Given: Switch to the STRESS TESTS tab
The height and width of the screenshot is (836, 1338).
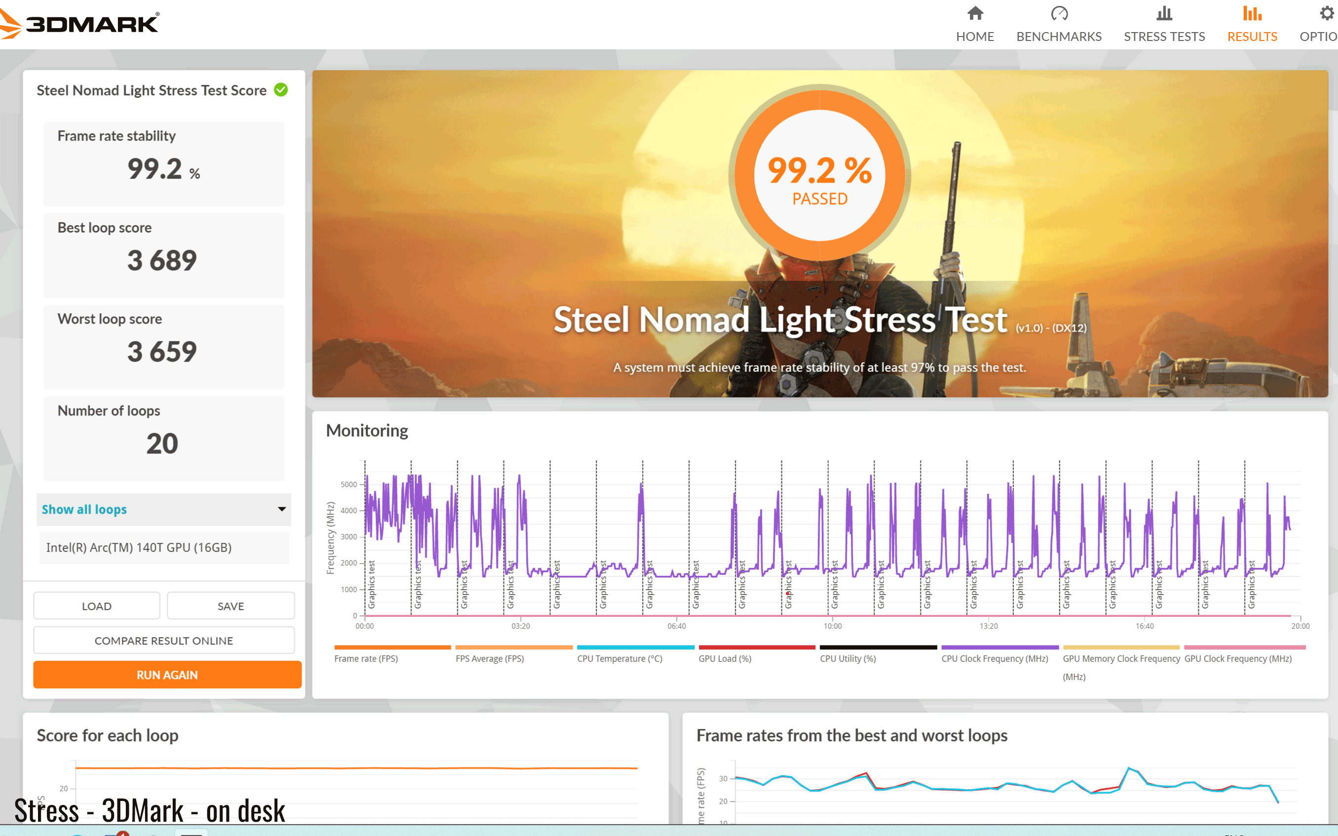Looking at the screenshot, I should 1164,37.
